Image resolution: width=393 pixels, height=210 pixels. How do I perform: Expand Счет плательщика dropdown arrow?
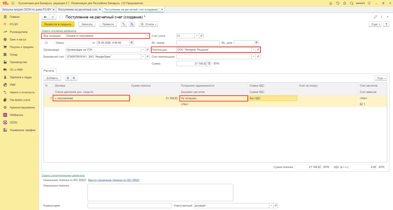tap(253, 57)
